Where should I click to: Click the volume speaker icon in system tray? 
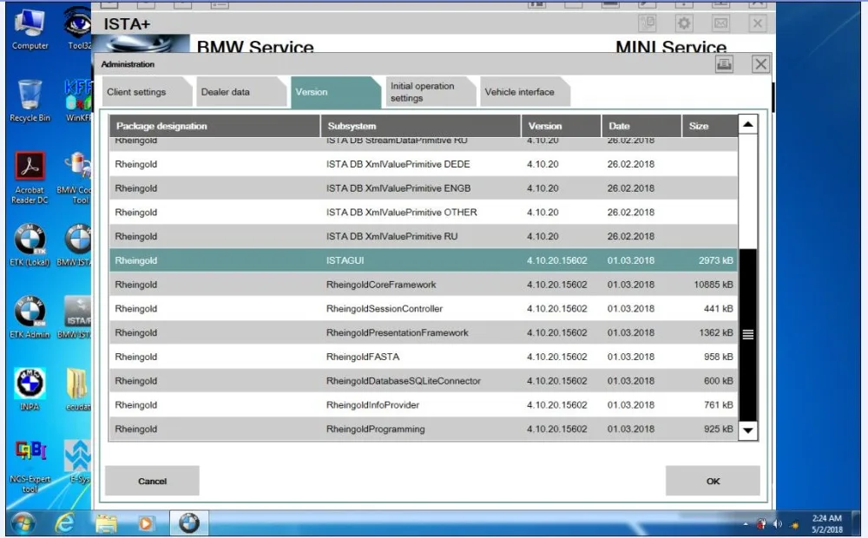(x=777, y=523)
